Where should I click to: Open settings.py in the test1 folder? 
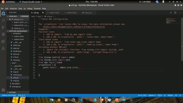(x=18, y=75)
